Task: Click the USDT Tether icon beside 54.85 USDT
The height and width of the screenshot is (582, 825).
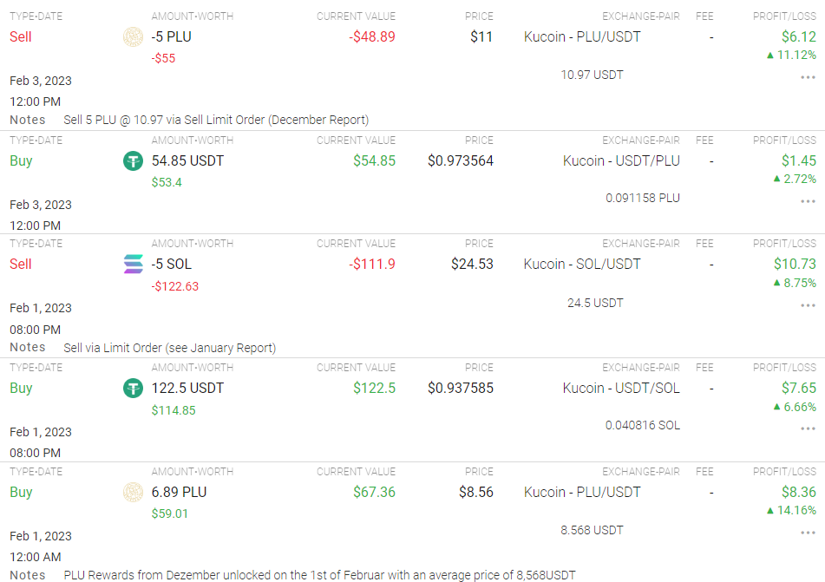Action: (133, 160)
